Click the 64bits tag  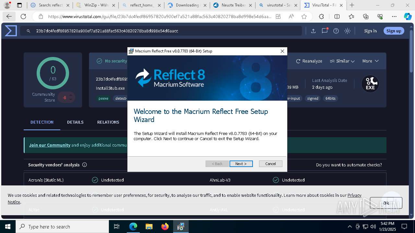tap(330, 98)
